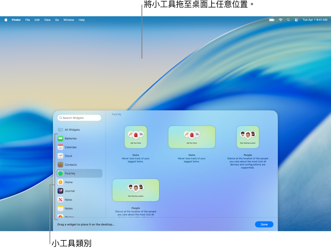Select the All Widgets label
Image resolution: width=331 pixels, height=249 pixels.
click(72, 130)
